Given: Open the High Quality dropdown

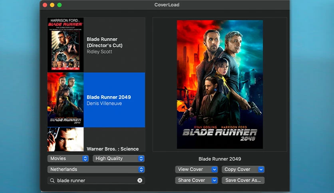Looking at the screenshot, I should point(118,159).
